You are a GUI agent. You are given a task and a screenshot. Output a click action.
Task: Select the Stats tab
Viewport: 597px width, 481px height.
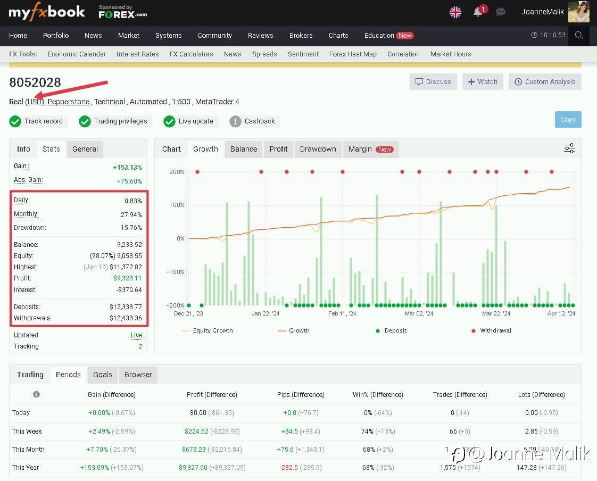[51, 149]
